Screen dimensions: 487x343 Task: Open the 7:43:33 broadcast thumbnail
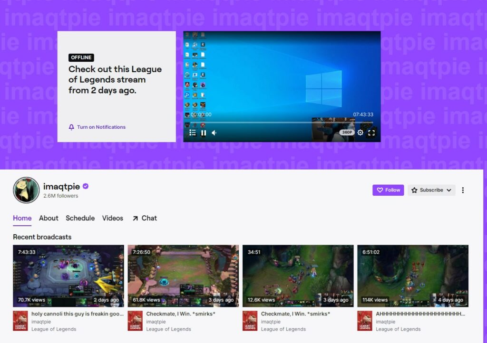68,276
